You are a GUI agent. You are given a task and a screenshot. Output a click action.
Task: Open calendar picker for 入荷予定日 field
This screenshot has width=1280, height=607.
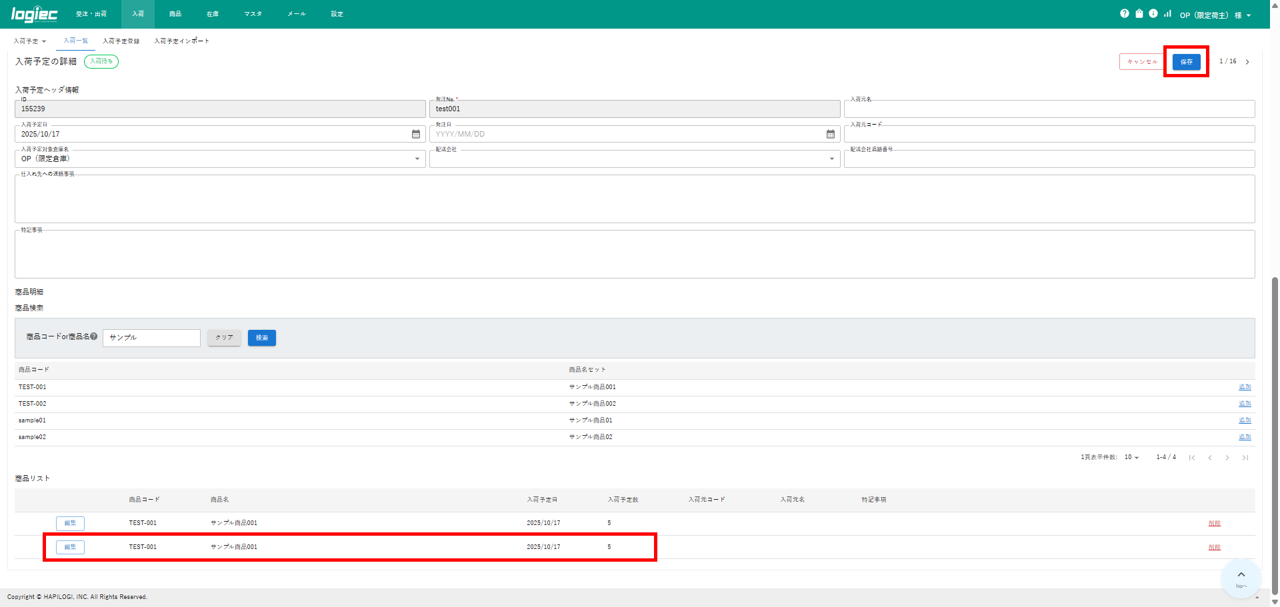416,134
